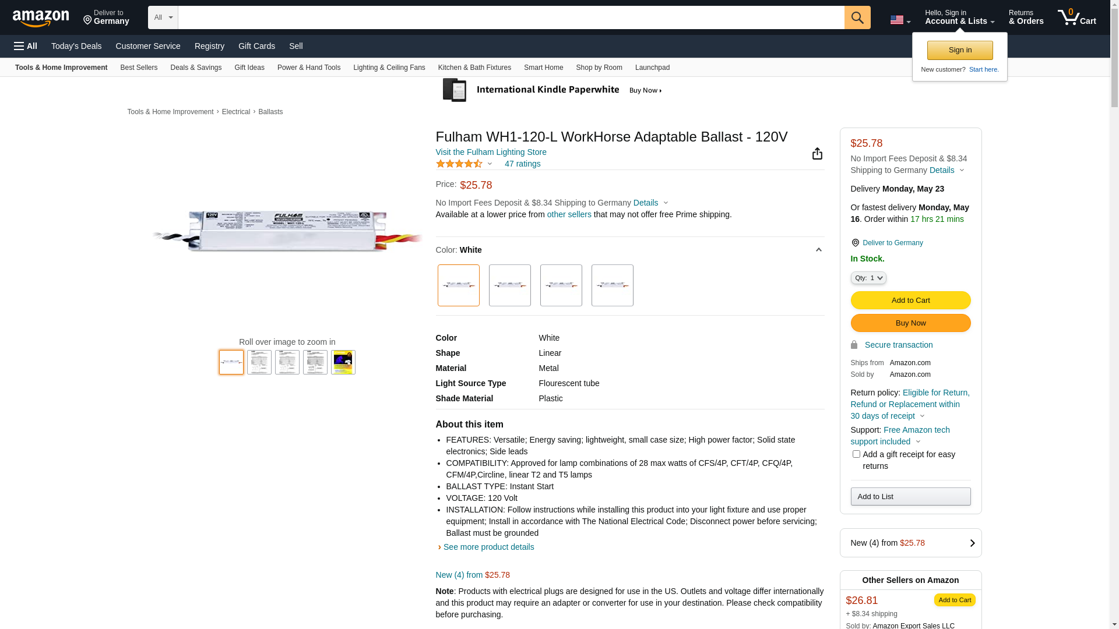Click the Amazon logo
The image size is (1119, 629).
coord(41,18)
